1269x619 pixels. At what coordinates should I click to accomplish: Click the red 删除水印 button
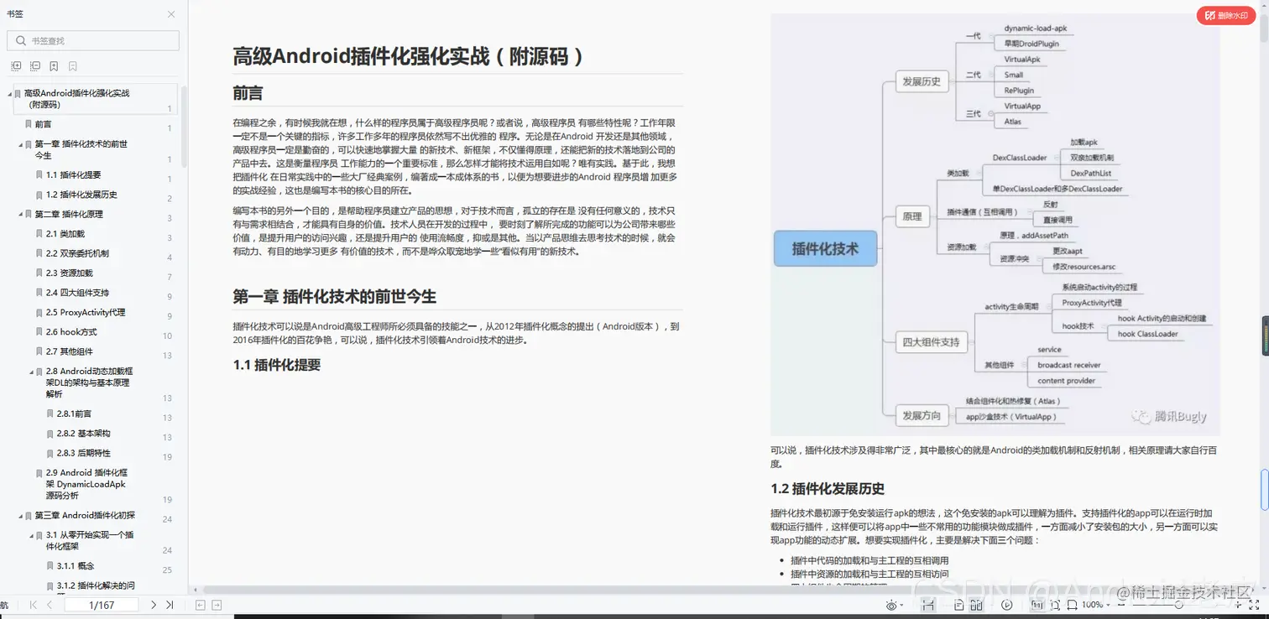[x=1225, y=15]
